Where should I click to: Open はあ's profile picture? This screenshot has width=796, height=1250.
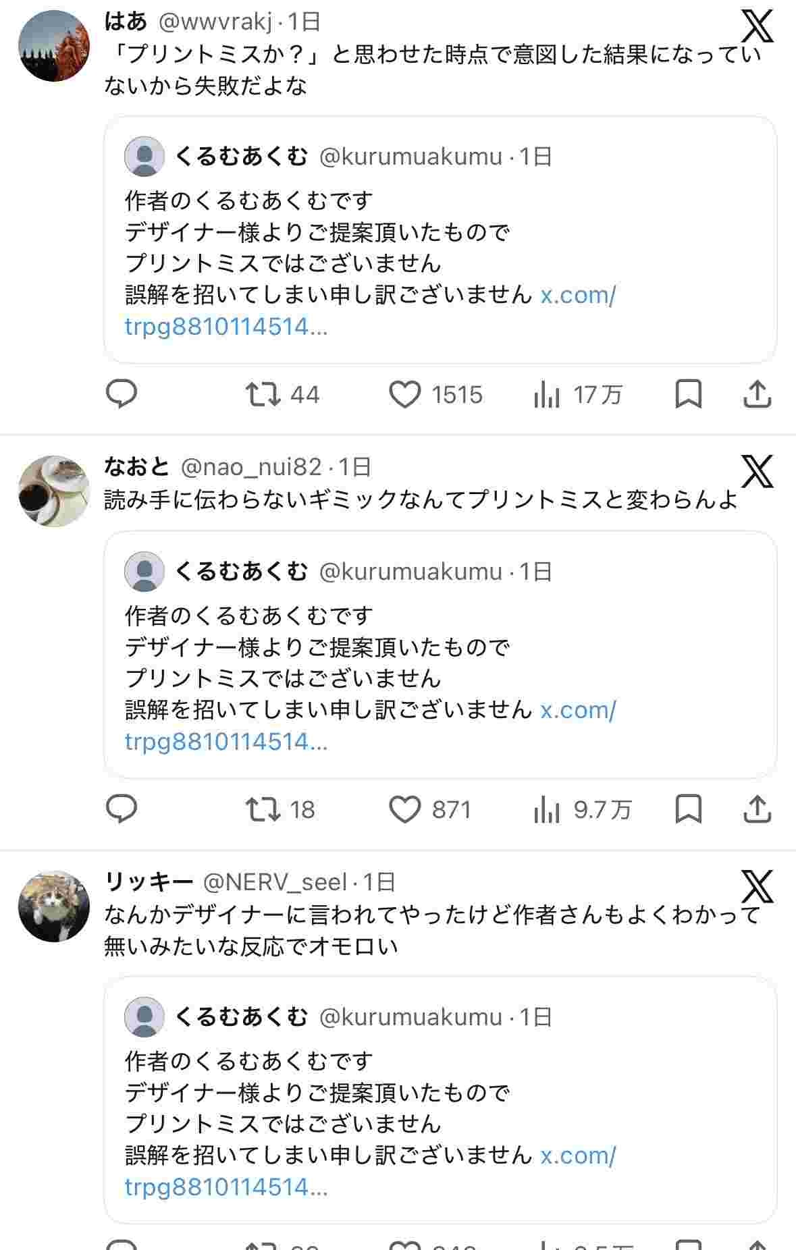[54, 46]
